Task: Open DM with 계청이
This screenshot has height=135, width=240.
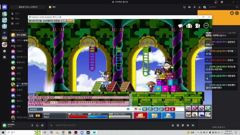Action: click(x=19, y=68)
